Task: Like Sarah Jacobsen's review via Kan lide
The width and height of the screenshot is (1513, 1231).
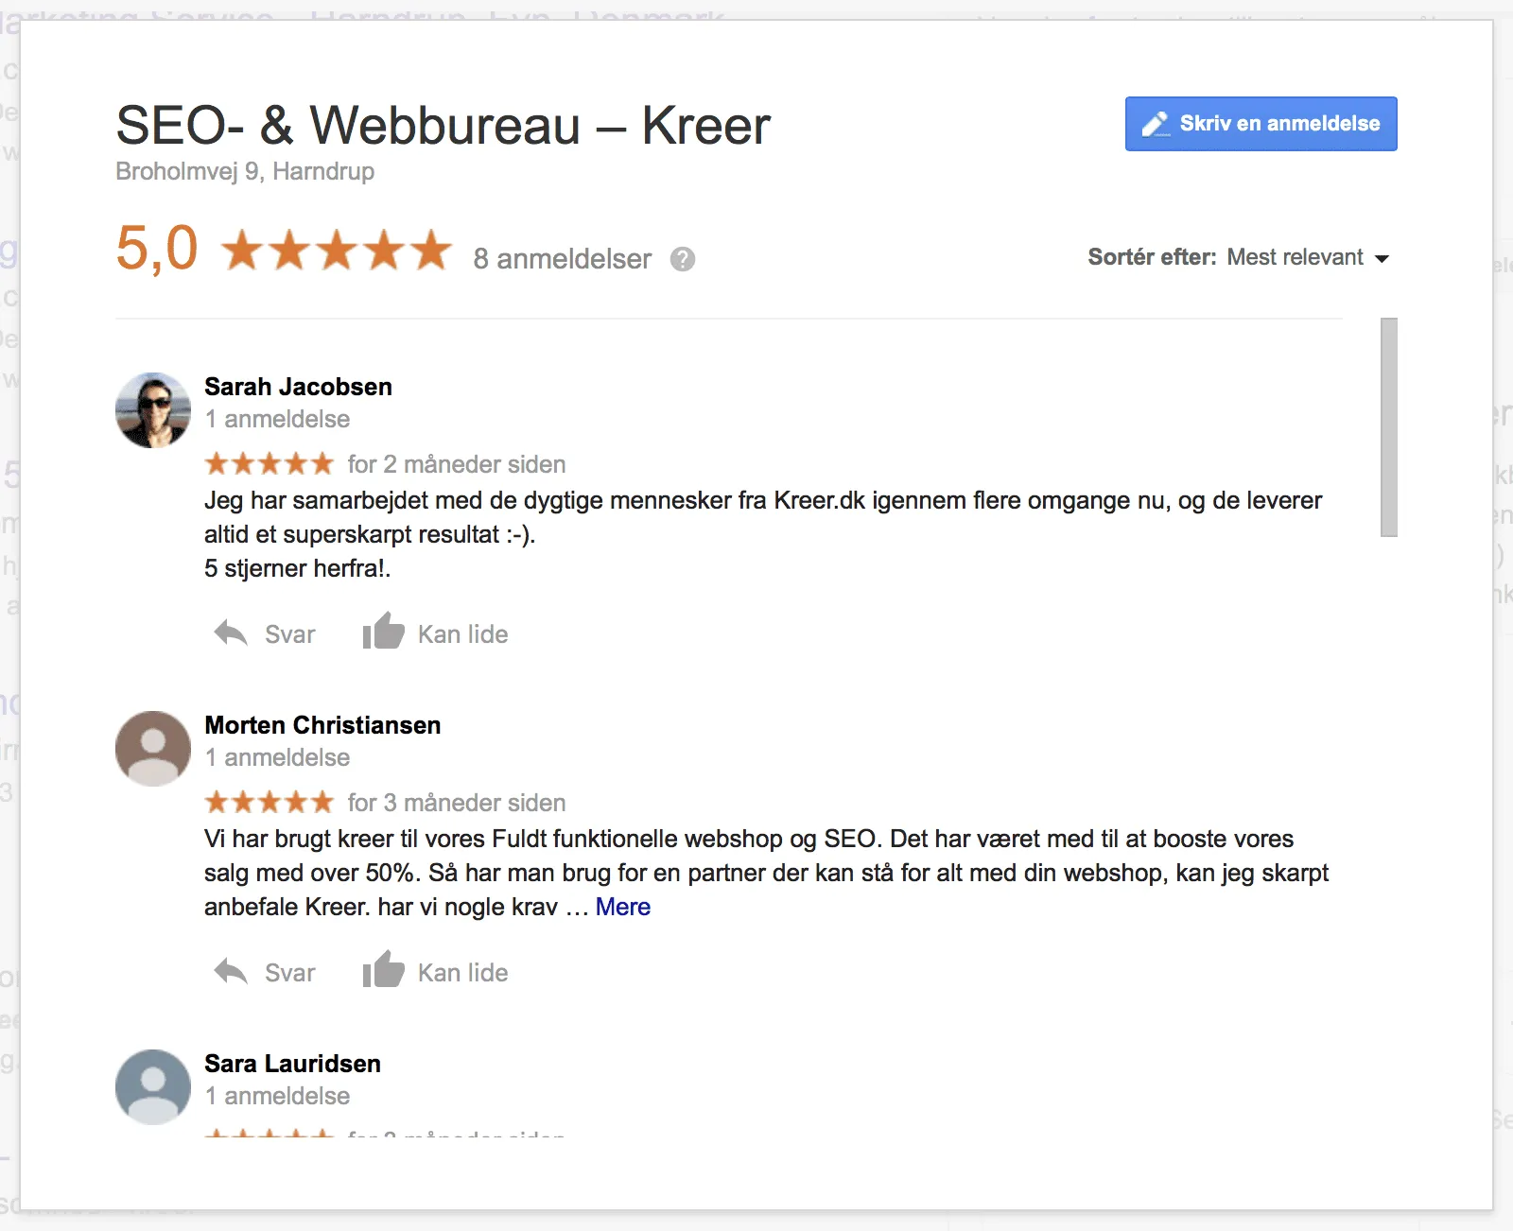Action: tap(462, 633)
